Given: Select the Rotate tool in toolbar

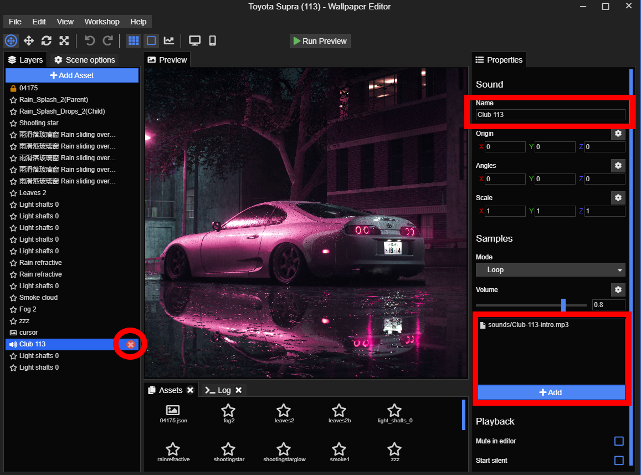Looking at the screenshot, I should 46,40.
